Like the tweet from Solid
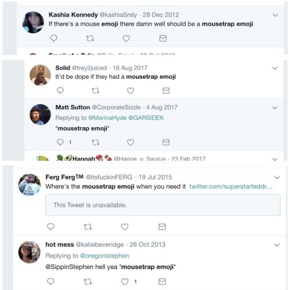289x290 pixels. click(130, 90)
